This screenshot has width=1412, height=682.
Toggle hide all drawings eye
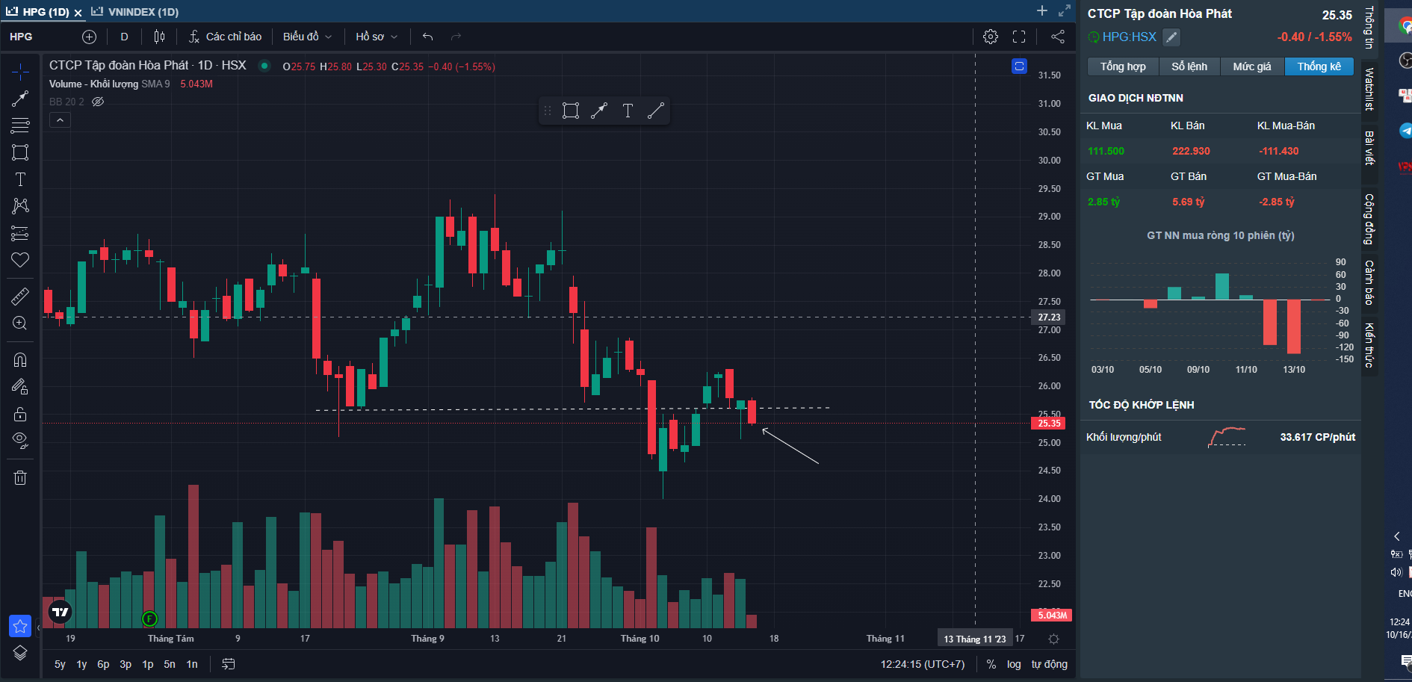20,441
